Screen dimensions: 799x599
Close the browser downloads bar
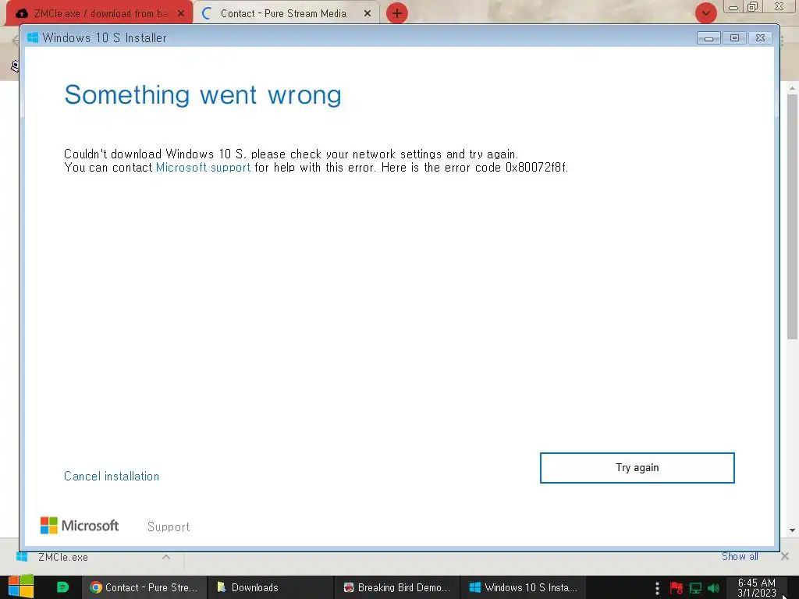pyautogui.click(x=785, y=557)
